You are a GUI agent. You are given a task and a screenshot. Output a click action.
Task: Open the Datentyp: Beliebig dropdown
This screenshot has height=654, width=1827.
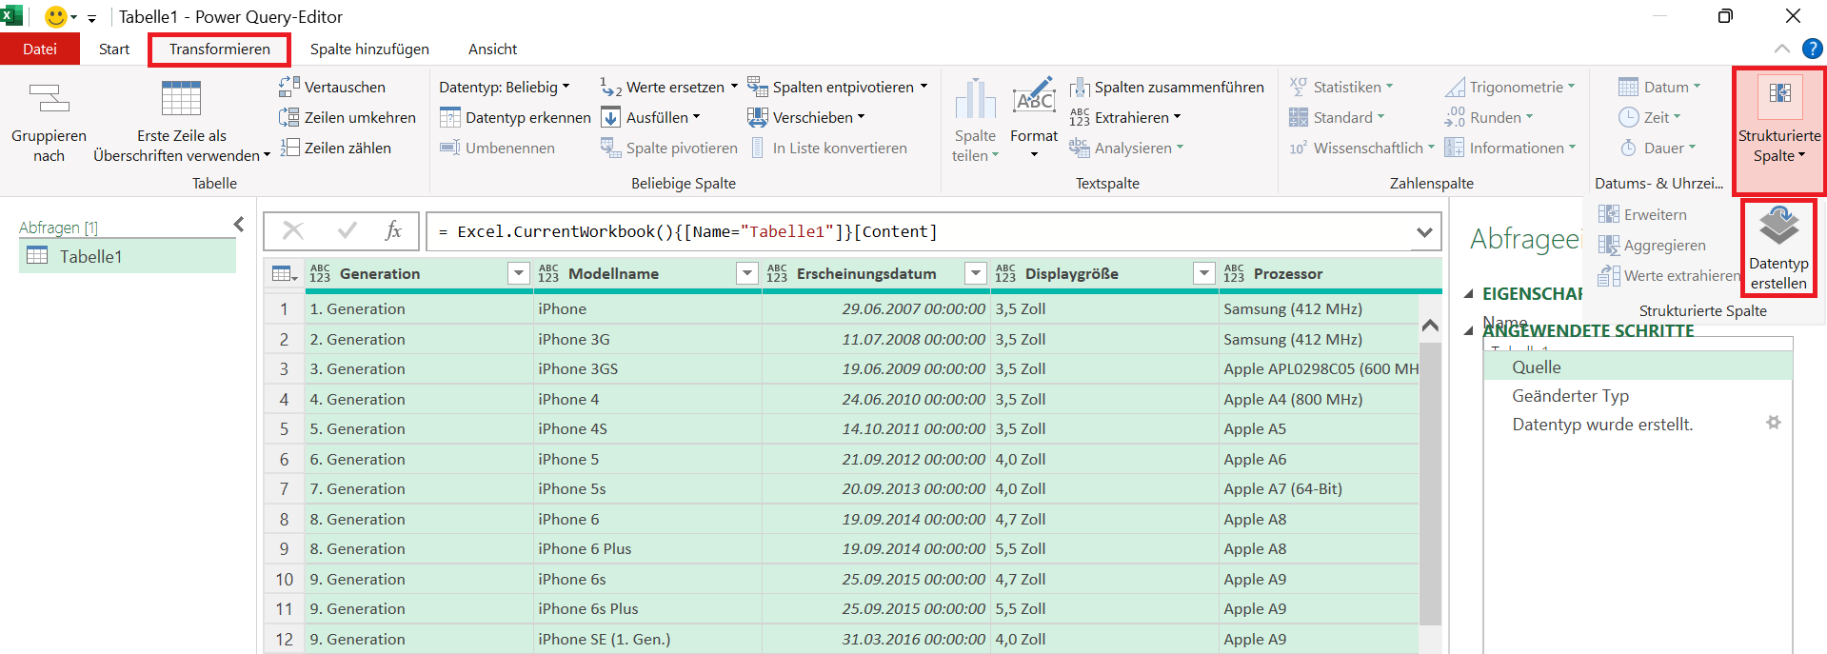tap(505, 87)
